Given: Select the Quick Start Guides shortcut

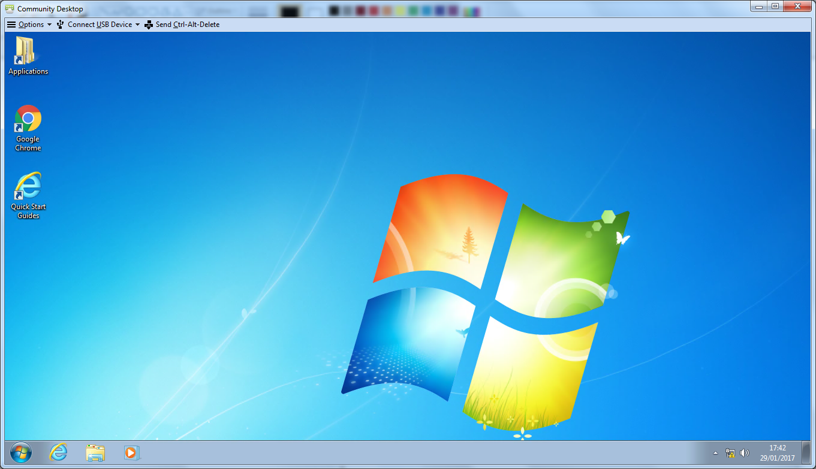Looking at the screenshot, I should [28, 196].
